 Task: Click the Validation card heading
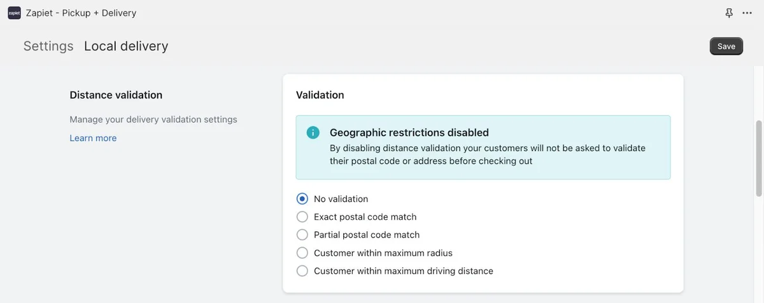pyautogui.click(x=320, y=95)
